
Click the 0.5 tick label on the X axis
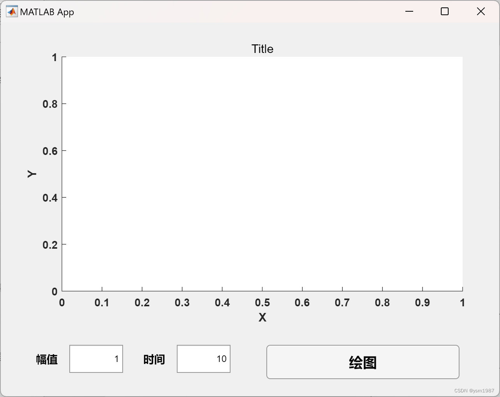(262, 302)
